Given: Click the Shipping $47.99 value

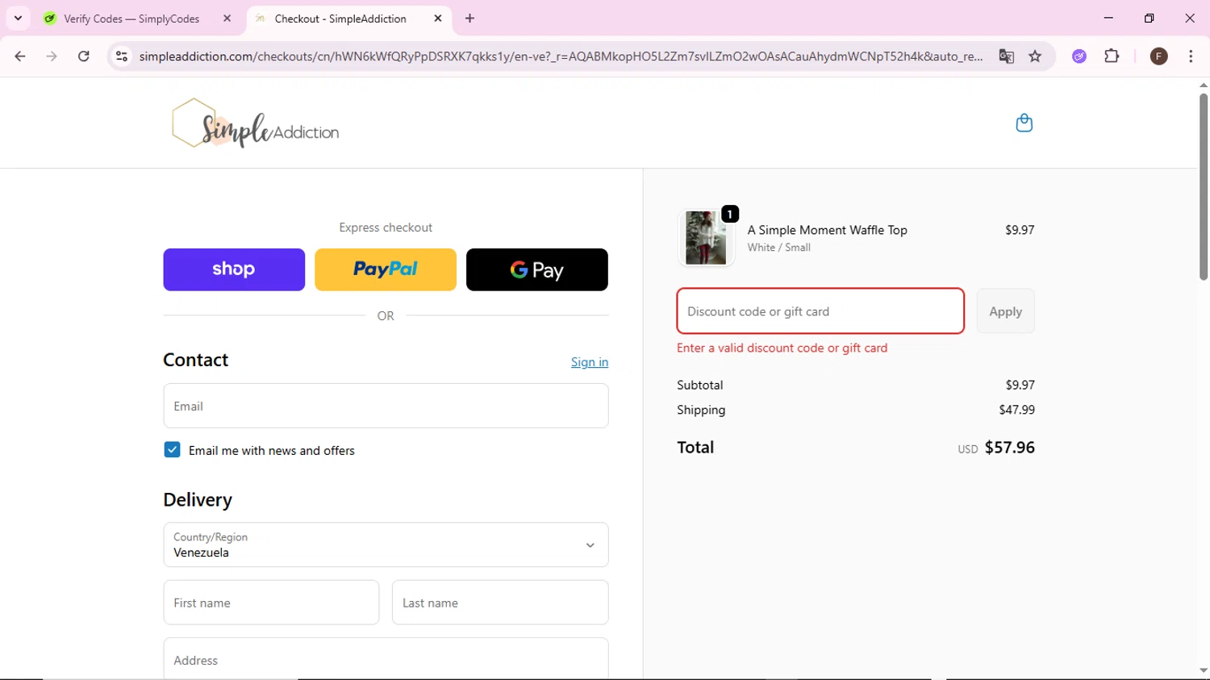Looking at the screenshot, I should click(1016, 410).
